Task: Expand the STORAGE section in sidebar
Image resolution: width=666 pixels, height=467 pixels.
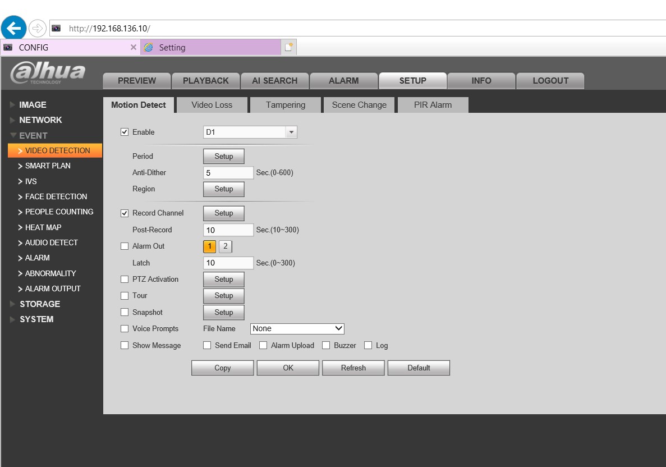Action: click(39, 304)
